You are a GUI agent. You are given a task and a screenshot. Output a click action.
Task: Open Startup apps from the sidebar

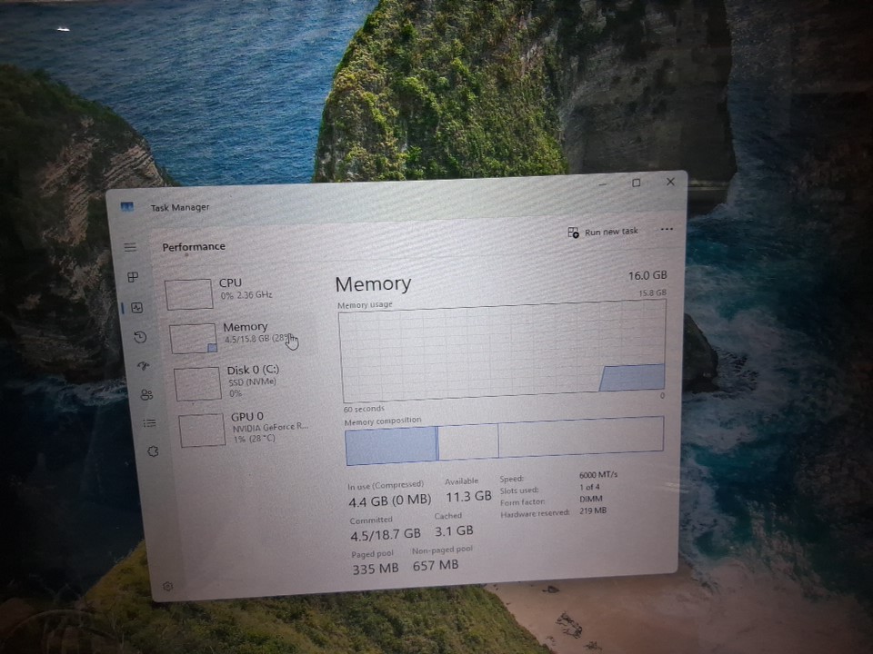tap(143, 366)
